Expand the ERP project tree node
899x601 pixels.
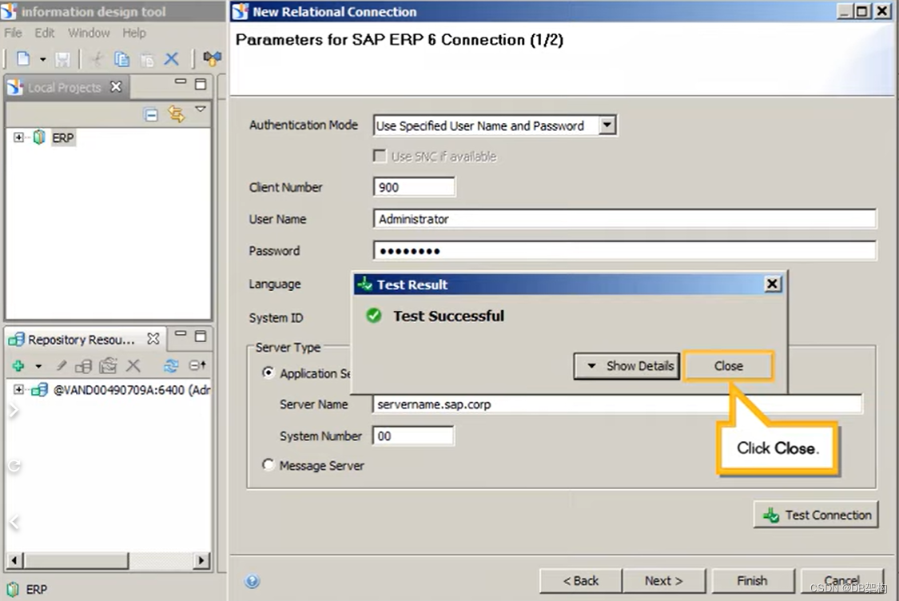(18, 137)
